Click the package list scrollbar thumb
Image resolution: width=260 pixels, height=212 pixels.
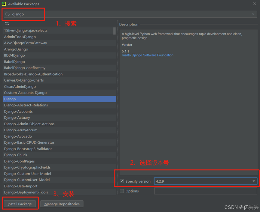pyautogui.click(x=115, y=31)
